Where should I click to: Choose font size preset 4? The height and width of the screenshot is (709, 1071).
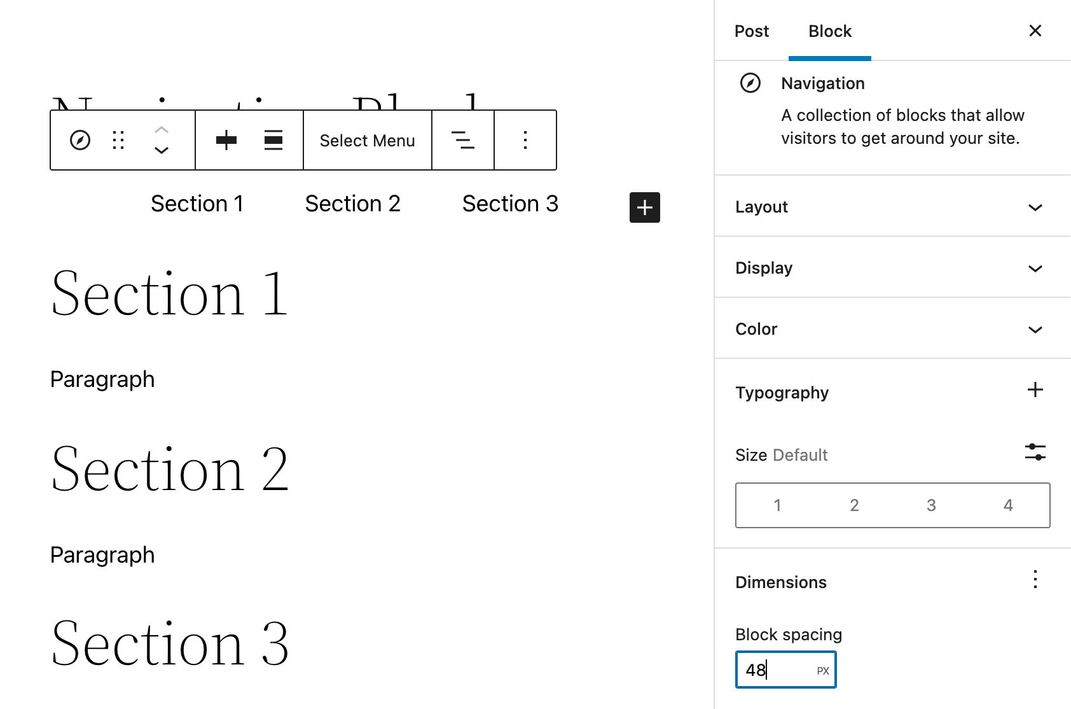tap(1009, 505)
